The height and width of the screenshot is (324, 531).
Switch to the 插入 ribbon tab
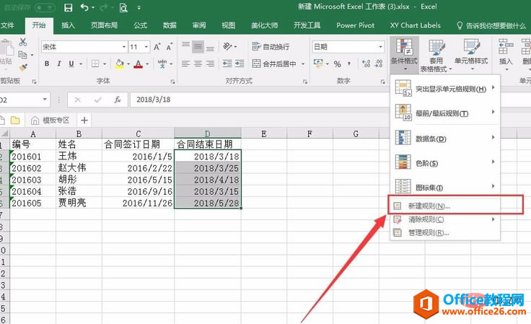pyautogui.click(x=68, y=25)
